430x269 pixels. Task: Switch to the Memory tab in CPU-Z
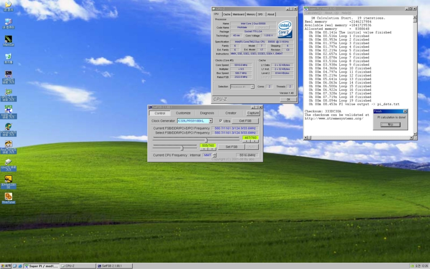(251, 14)
